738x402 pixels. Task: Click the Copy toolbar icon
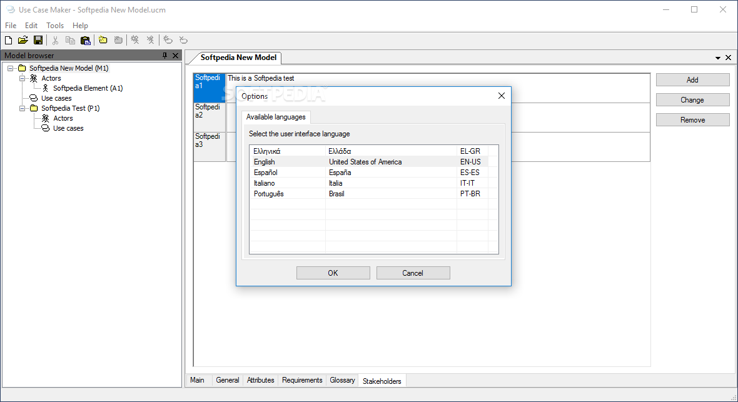pyautogui.click(x=70, y=41)
